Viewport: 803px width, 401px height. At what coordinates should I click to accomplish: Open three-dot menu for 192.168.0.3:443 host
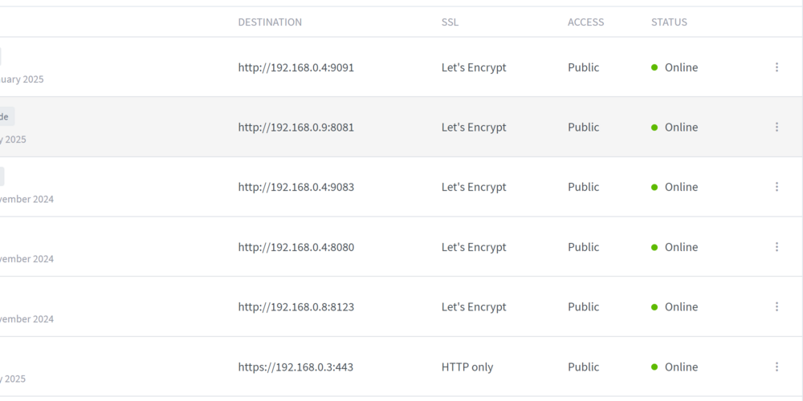777,367
